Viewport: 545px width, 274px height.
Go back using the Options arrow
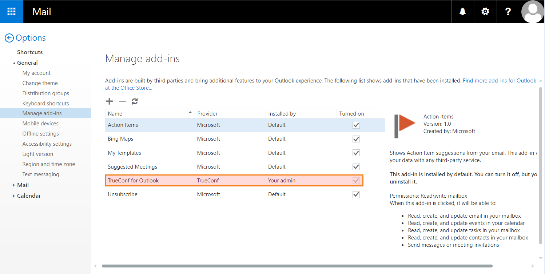pyautogui.click(x=9, y=38)
